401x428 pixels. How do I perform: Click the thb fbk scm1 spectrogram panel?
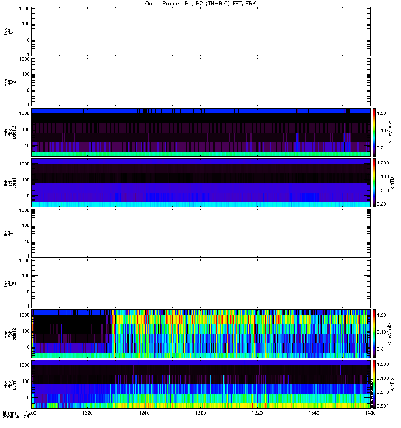200,182
